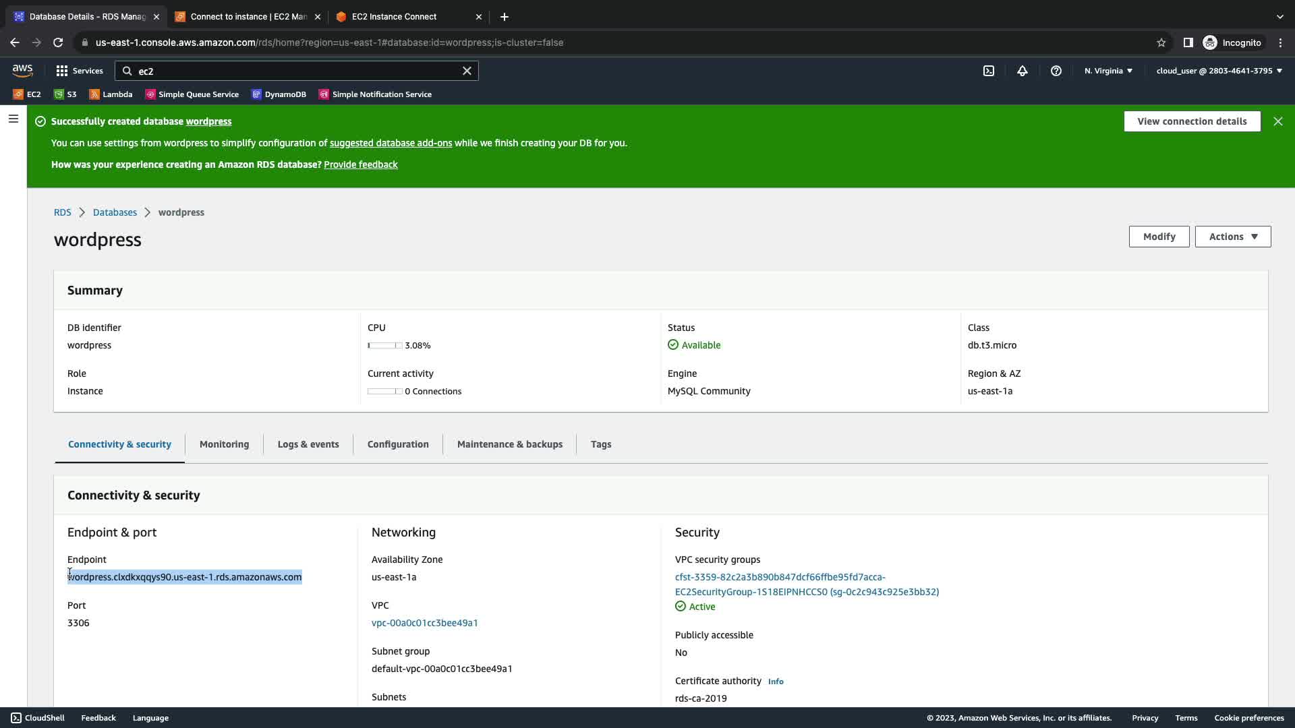Screen dimensions: 1295x728
Task: Open the help question mark icon
Action: click(1056, 71)
